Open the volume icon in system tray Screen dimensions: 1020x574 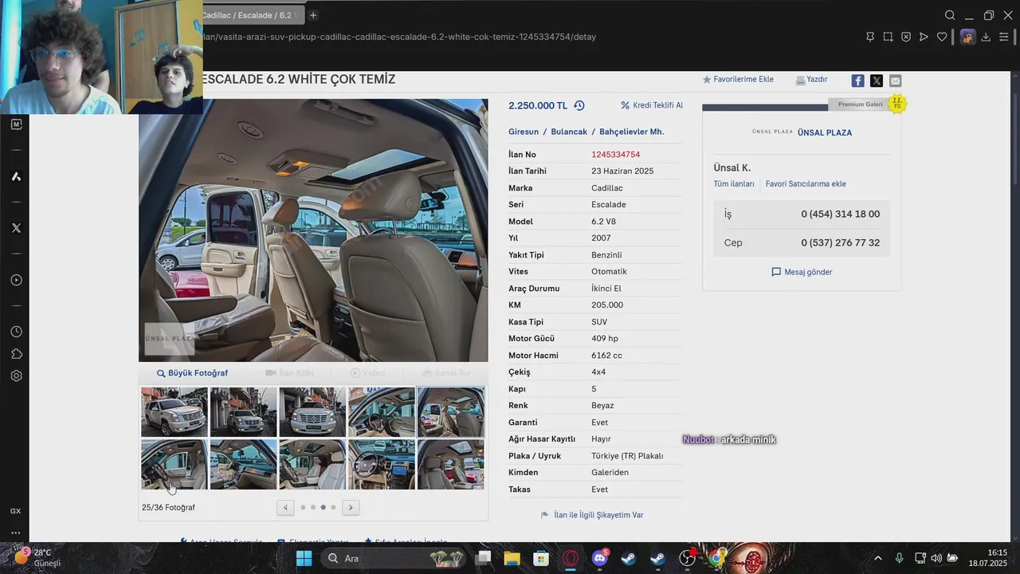(936, 558)
